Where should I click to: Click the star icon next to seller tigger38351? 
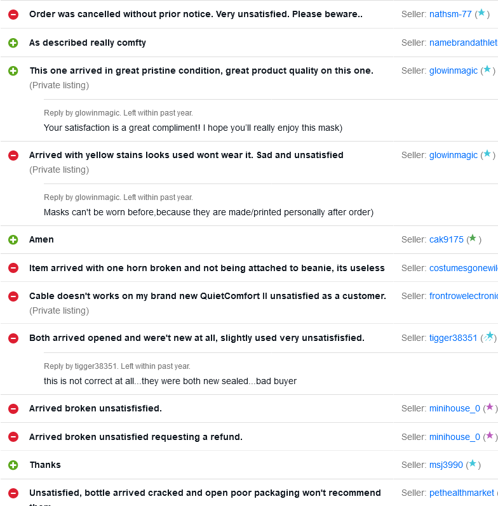(x=488, y=337)
